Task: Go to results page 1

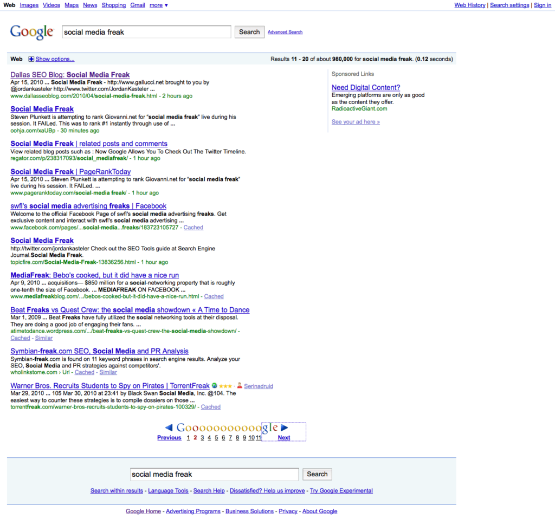Action: pos(188,438)
